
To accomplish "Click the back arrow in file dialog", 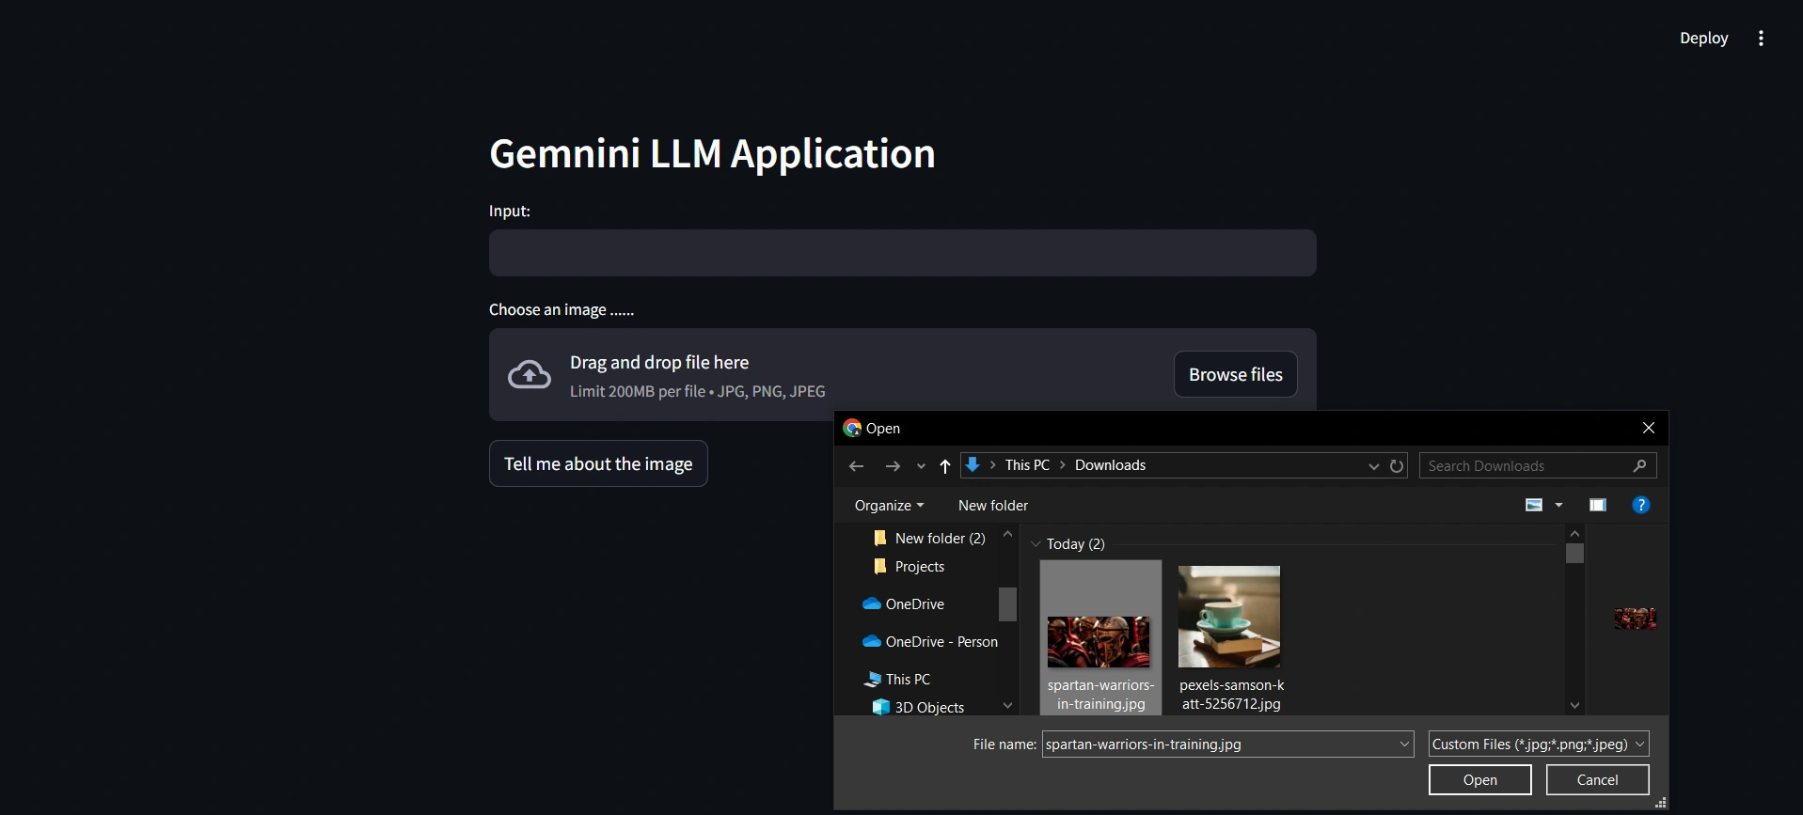I will pyautogui.click(x=856, y=466).
